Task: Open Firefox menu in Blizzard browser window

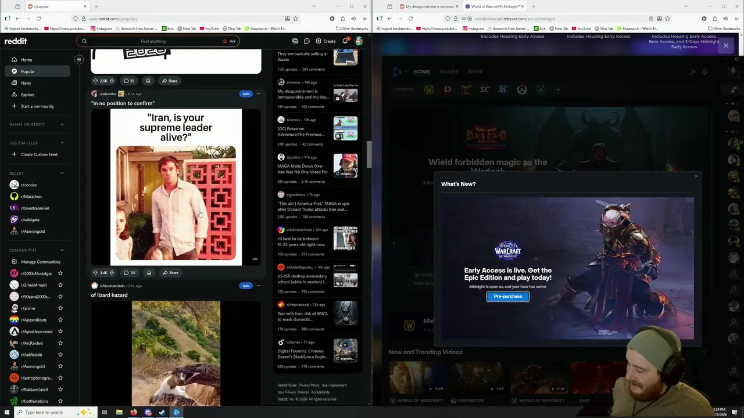Action: (x=736, y=19)
